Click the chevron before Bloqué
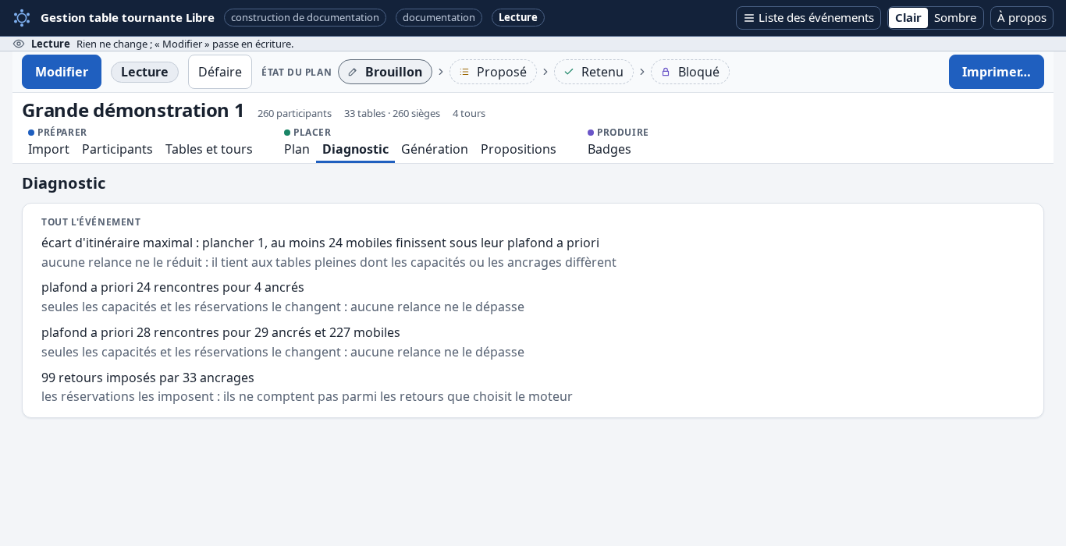1066x546 pixels. click(642, 72)
